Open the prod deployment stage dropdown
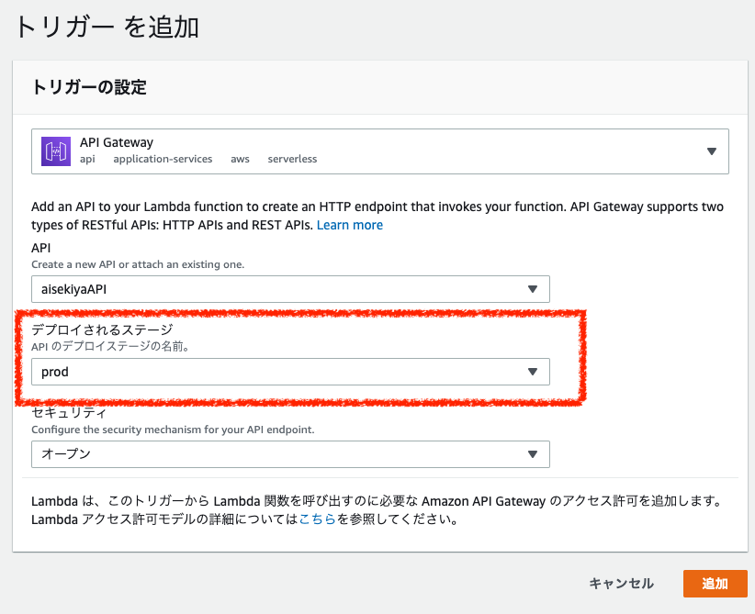 pyautogui.click(x=290, y=372)
